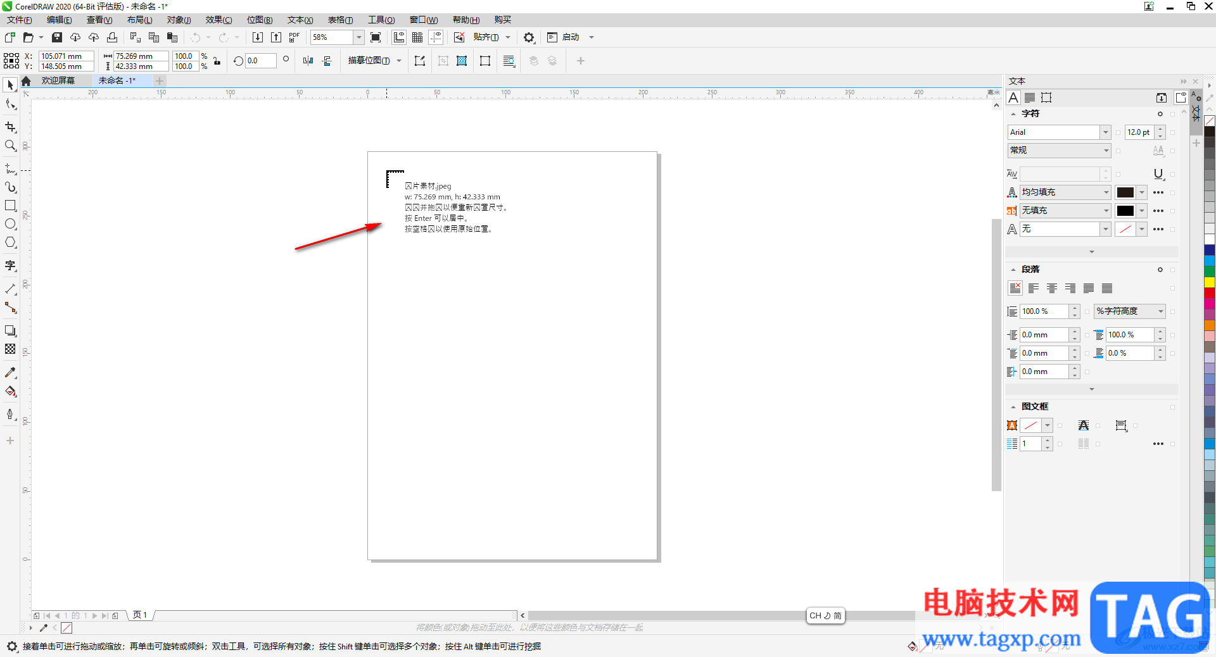
Task: Select the Text tool
Action: pyautogui.click(x=10, y=266)
